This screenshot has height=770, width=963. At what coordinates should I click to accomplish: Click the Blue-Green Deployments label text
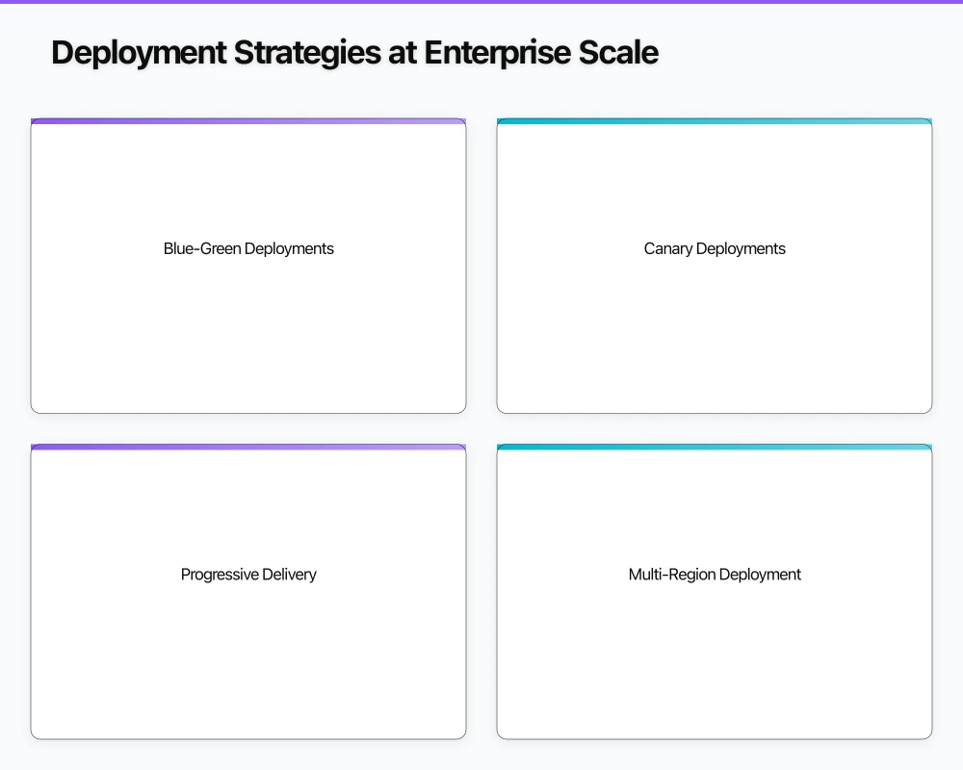coord(248,248)
